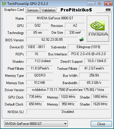Close the window with the red X
Screen dimensions: 114x129
(108, 4)
